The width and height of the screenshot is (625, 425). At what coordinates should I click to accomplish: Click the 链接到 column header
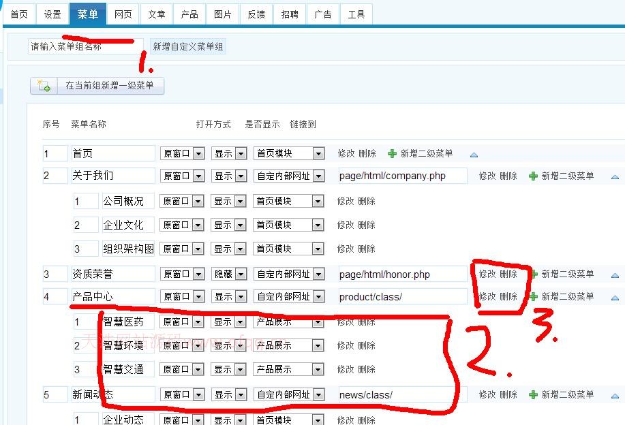[303, 124]
